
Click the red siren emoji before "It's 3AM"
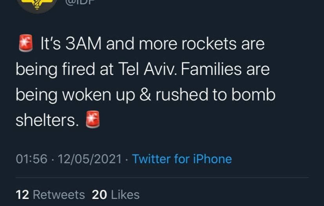pyautogui.click(x=26, y=44)
